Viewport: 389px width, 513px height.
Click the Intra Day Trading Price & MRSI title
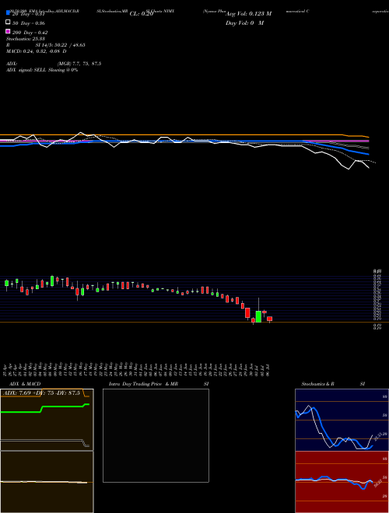click(x=159, y=384)
